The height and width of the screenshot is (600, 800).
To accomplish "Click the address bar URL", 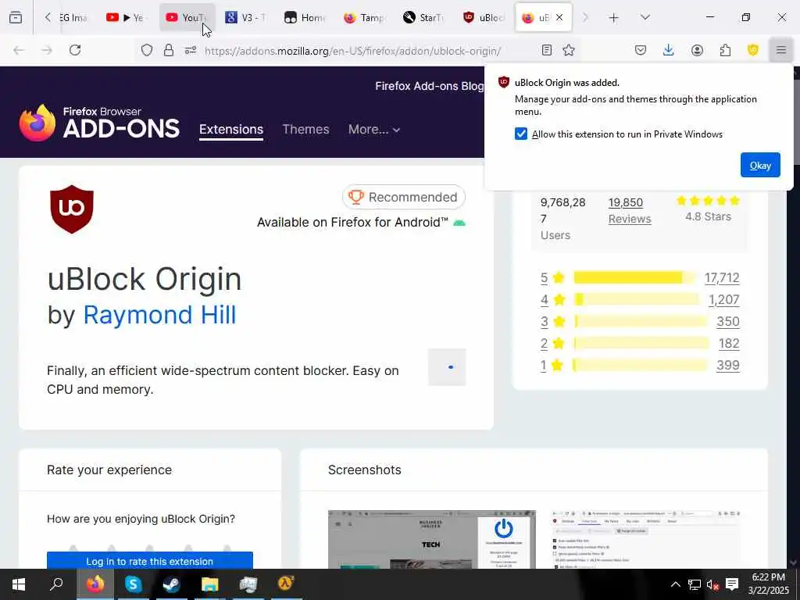I will coord(352,51).
